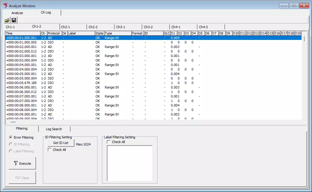Click the Clear filter button
The width and height of the screenshot is (312, 192).
pyautogui.click(x=22, y=177)
